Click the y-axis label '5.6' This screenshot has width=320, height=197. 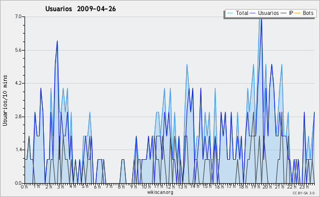(18, 50)
